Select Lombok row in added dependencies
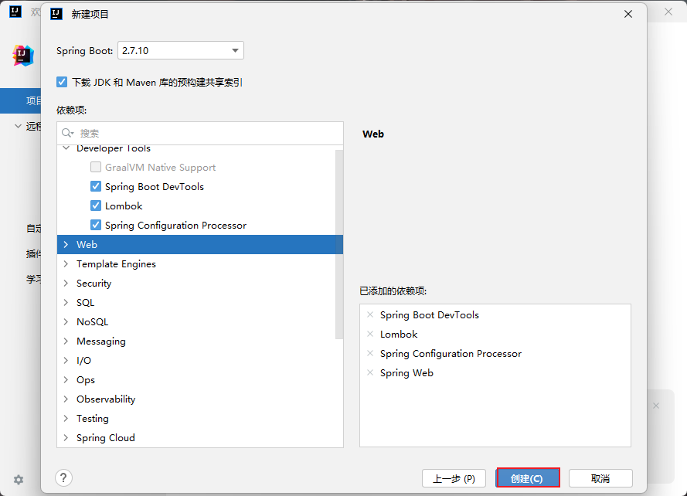This screenshot has width=687, height=496. pos(399,335)
